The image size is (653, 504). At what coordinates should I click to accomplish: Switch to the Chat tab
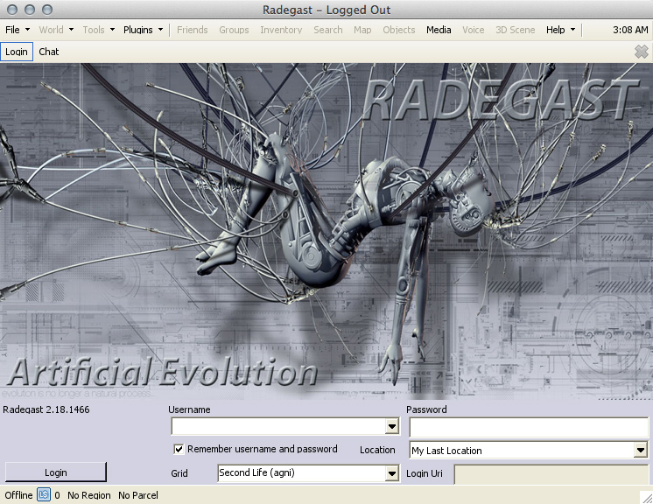49,52
